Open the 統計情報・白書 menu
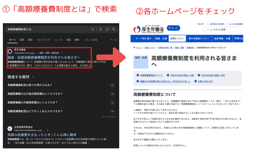The width and height of the screenshot is (255, 159). [222, 38]
